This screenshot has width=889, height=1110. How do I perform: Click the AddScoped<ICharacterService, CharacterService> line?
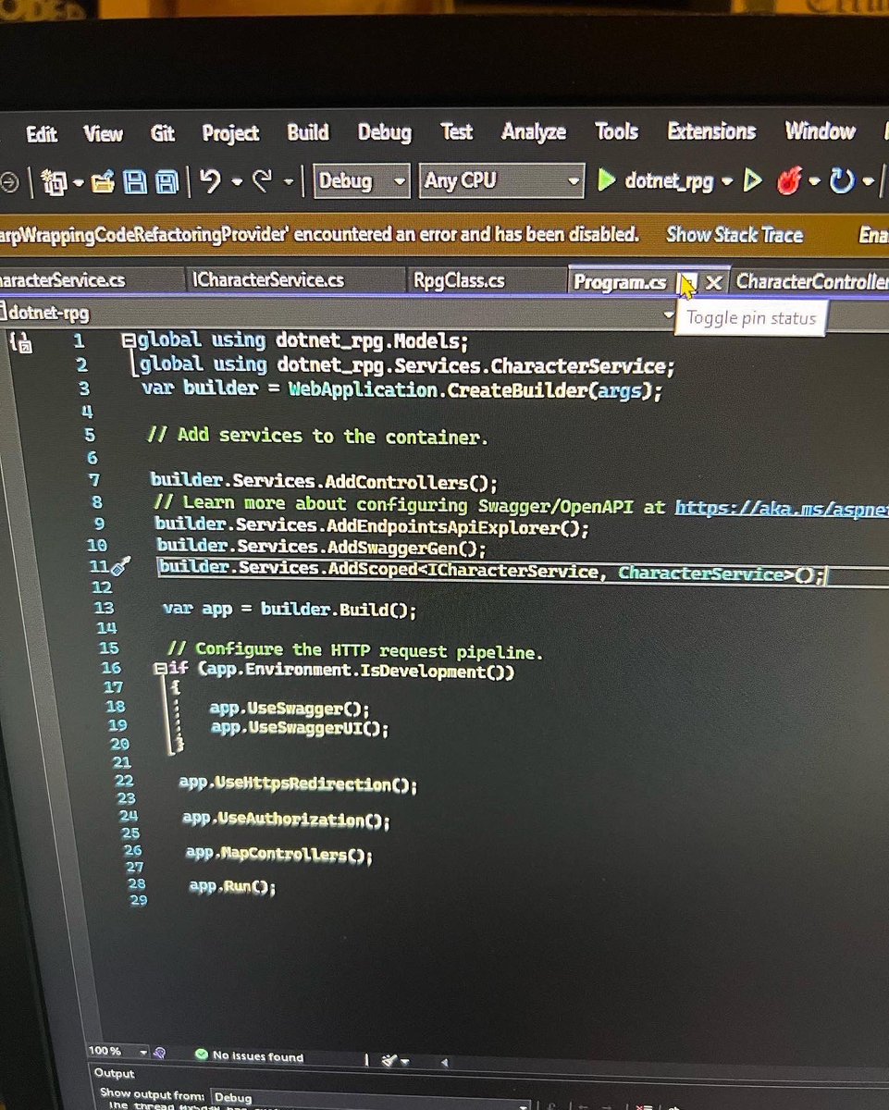click(490, 571)
